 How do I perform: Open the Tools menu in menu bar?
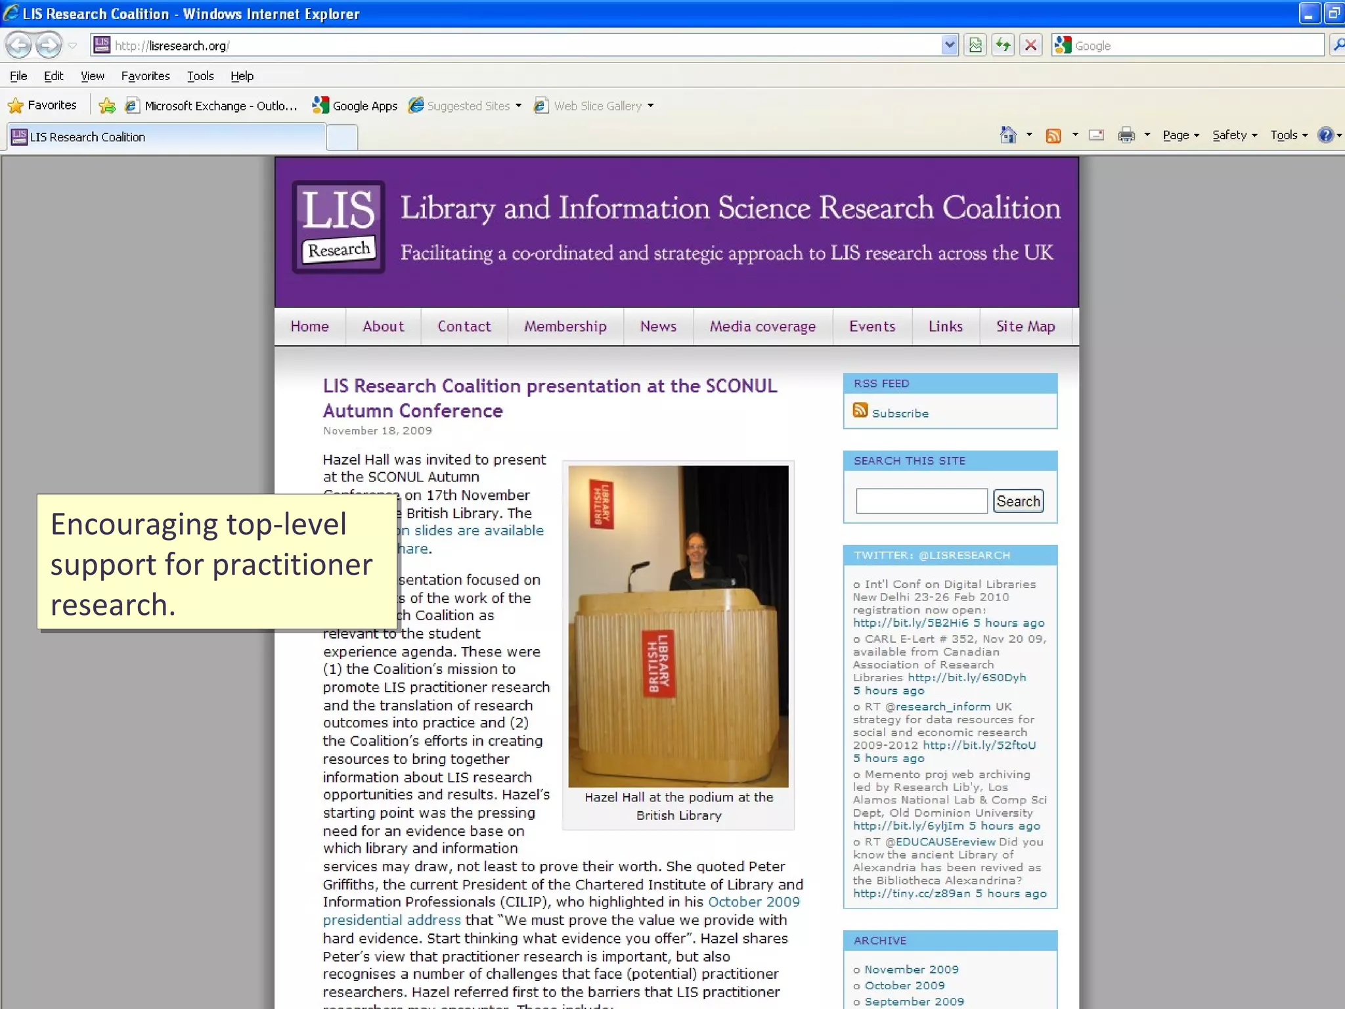(x=200, y=76)
